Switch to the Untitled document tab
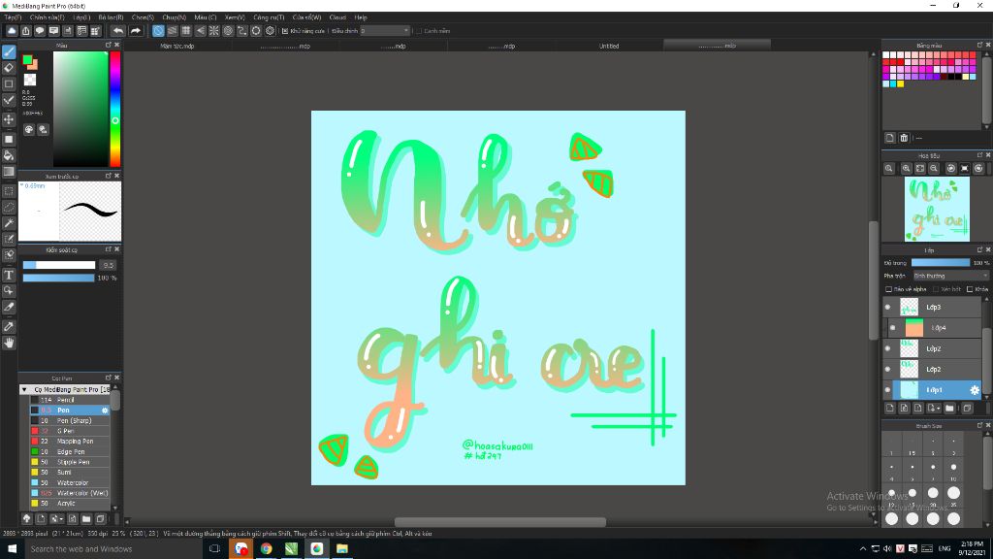The height and width of the screenshot is (559, 993). [609, 46]
